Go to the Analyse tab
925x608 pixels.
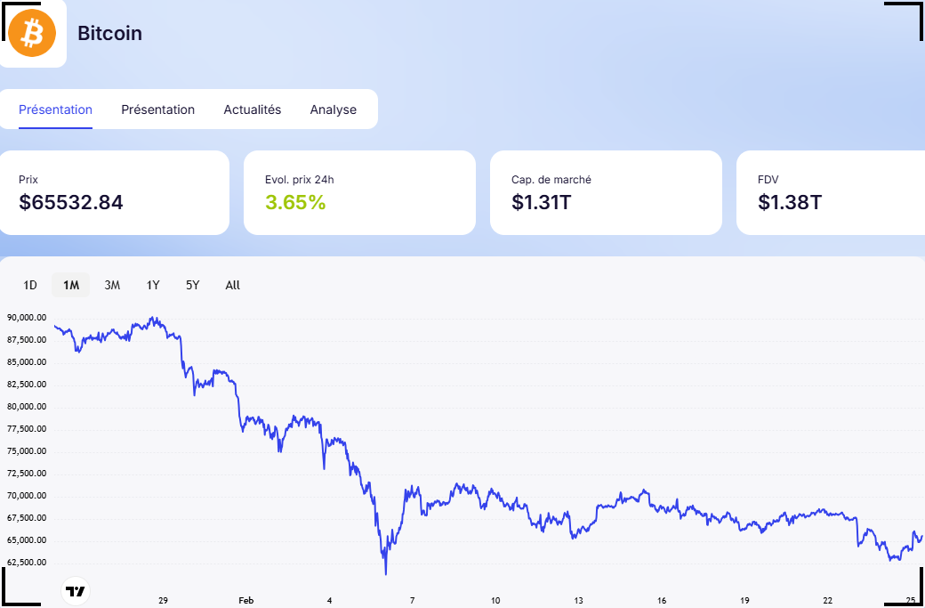[x=333, y=109]
